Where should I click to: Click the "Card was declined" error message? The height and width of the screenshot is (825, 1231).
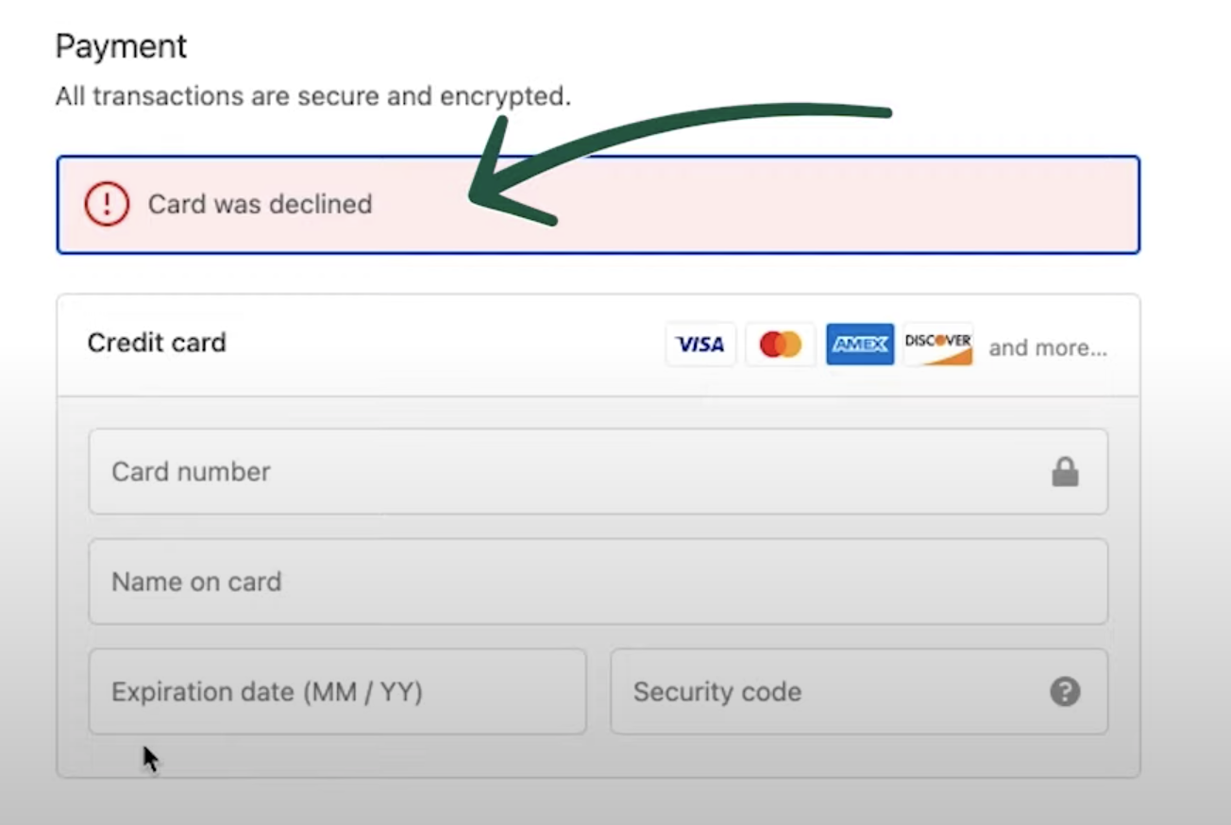click(260, 204)
